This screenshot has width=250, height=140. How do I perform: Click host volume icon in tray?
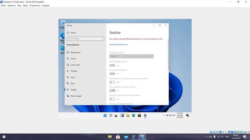point(222,136)
